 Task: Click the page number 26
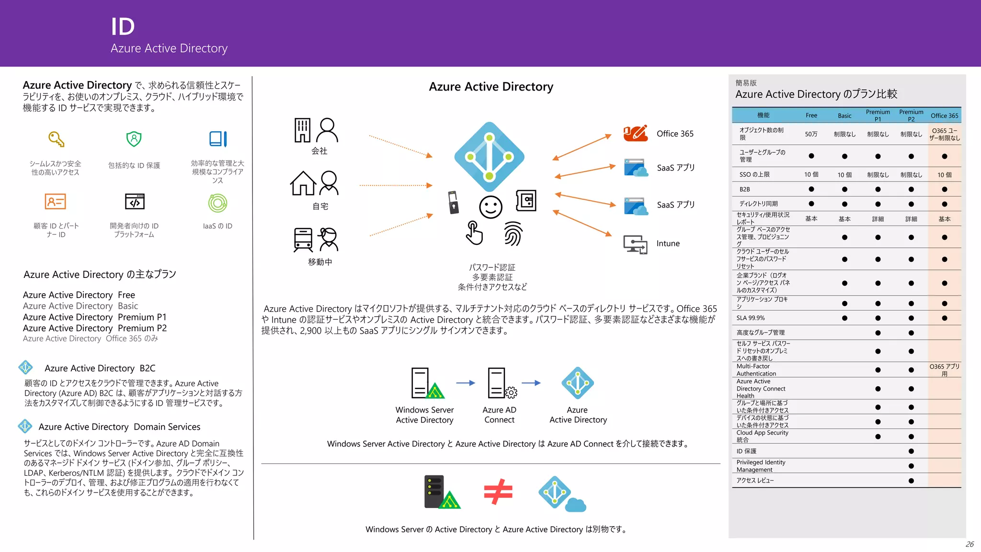pos(970,544)
